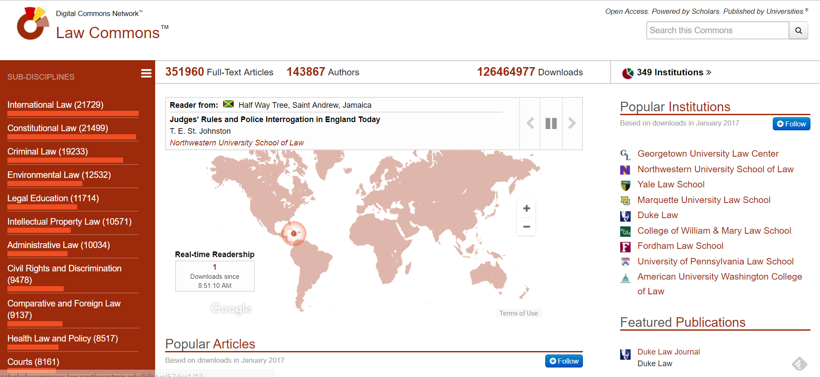Click the American University logo icon
Image resolution: width=820 pixels, height=377 pixels.
[x=625, y=278]
